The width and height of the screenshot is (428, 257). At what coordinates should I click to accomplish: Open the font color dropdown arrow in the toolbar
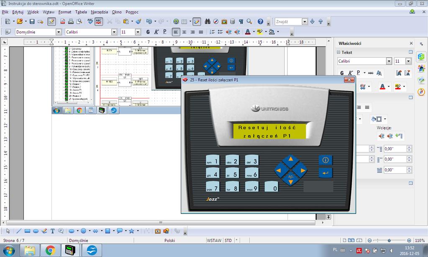(x=254, y=32)
